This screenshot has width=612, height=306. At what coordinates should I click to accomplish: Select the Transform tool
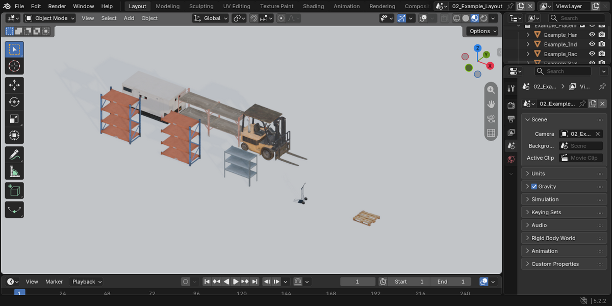coord(14,136)
